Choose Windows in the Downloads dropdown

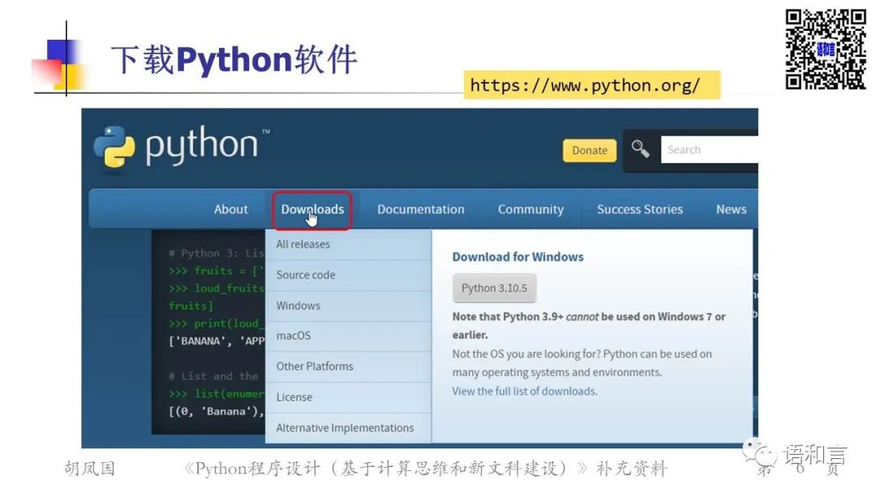click(348, 306)
